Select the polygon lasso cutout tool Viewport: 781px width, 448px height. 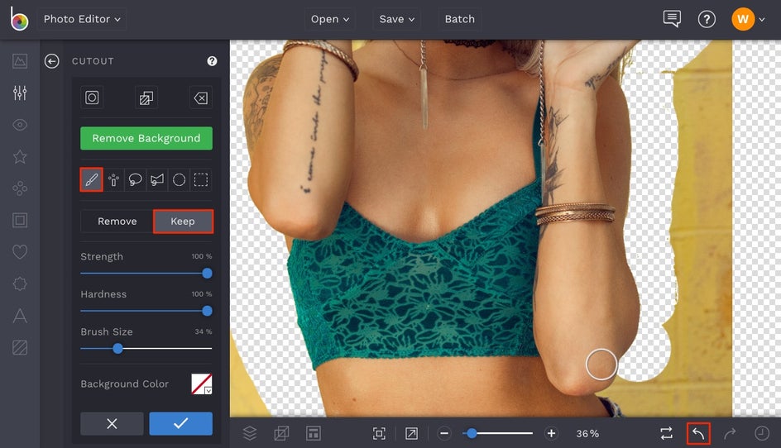click(157, 179)
